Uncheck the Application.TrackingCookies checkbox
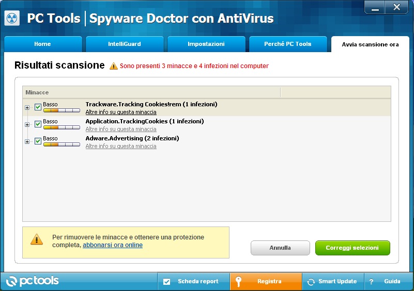 [x=38, y=124]
